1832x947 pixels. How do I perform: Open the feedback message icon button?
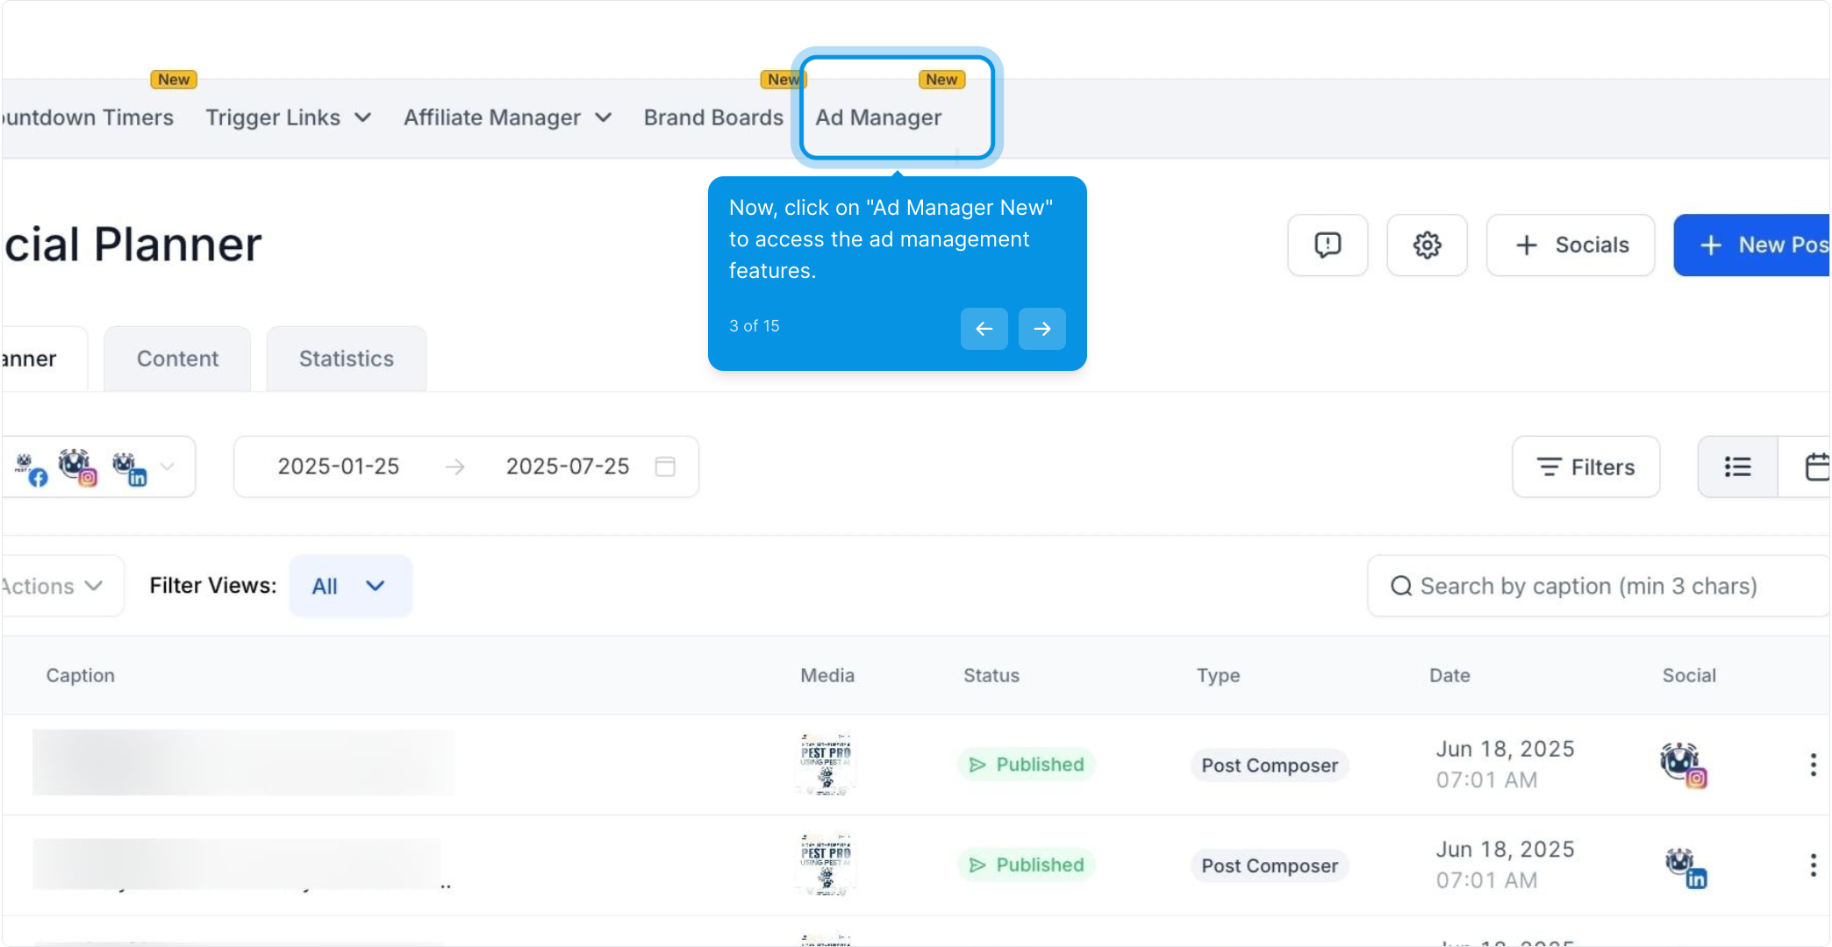pyautogui.click(x=1327, y=246)
